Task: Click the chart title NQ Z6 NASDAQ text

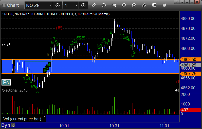Action: coord(56,14)
